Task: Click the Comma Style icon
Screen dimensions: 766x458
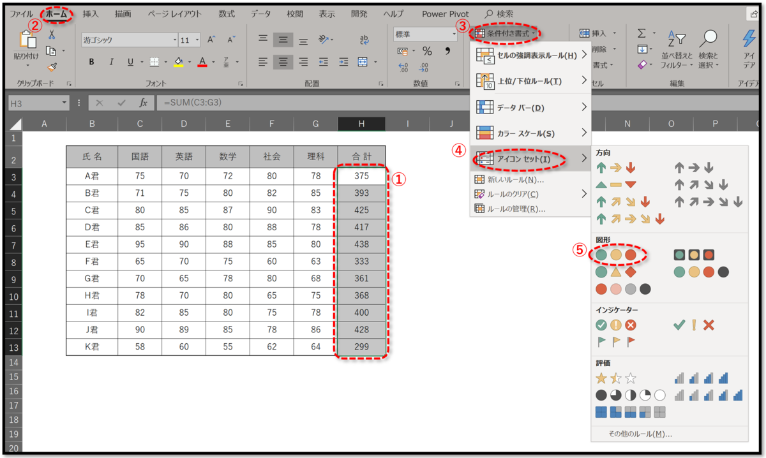Action: point(447,50)
